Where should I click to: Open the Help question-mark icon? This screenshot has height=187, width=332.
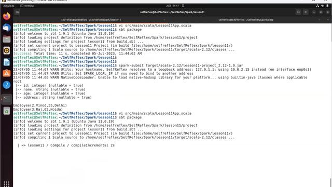[7, 85]
